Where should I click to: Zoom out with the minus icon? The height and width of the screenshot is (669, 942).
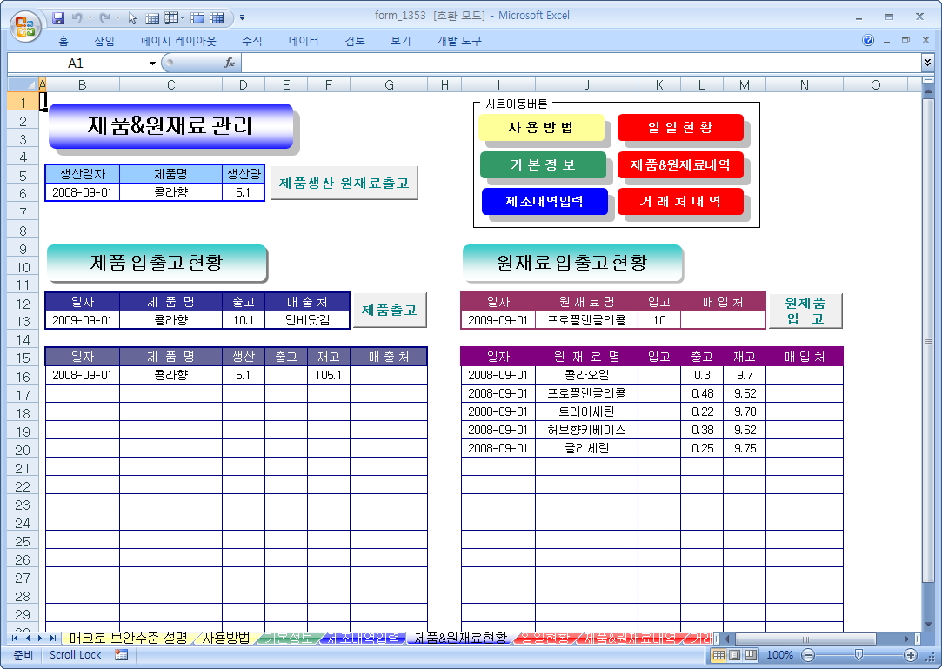(x=808, y=654)
